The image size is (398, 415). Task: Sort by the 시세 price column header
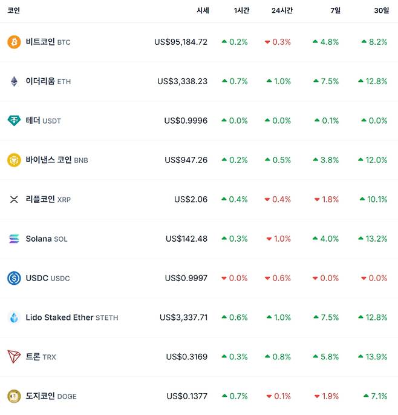click(x=203, y=10)
